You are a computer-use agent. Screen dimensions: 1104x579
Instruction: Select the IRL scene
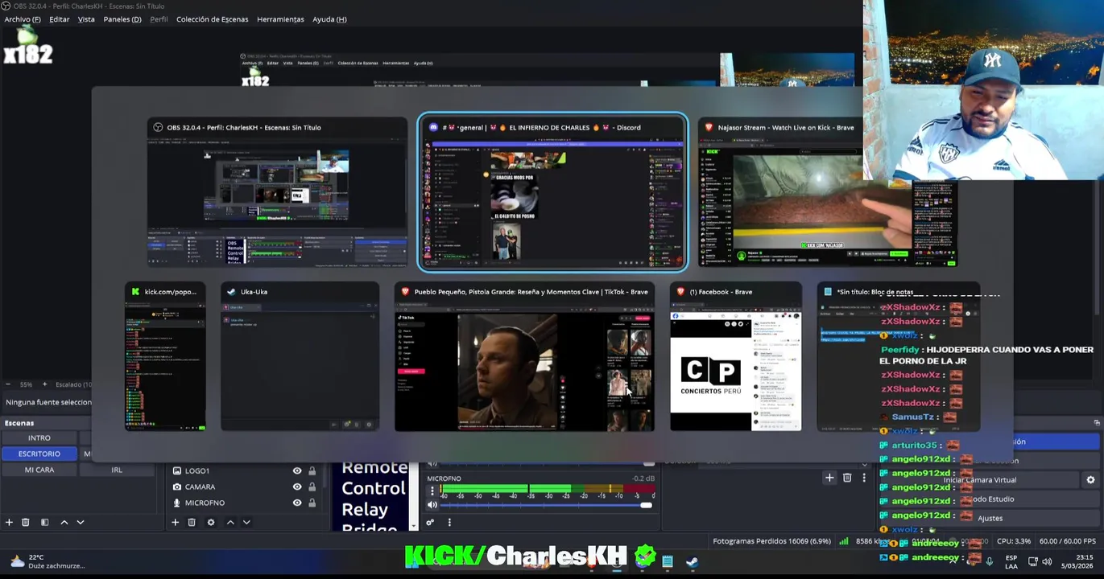(x=117, y=470)
